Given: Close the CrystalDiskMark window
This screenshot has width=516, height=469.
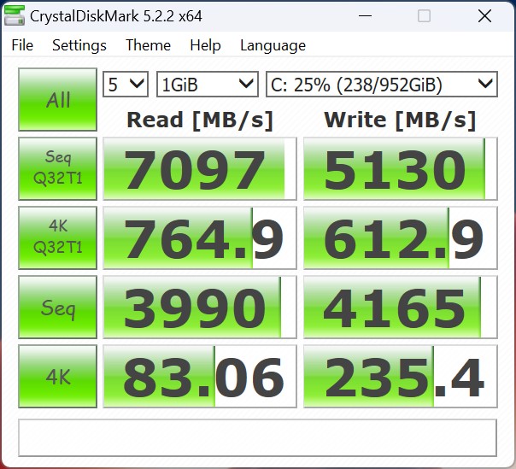Looking at the screenshot, I should 484,15.
